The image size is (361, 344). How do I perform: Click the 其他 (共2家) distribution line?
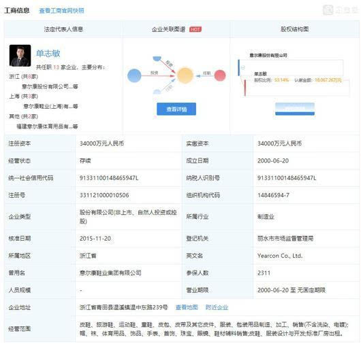23,116
